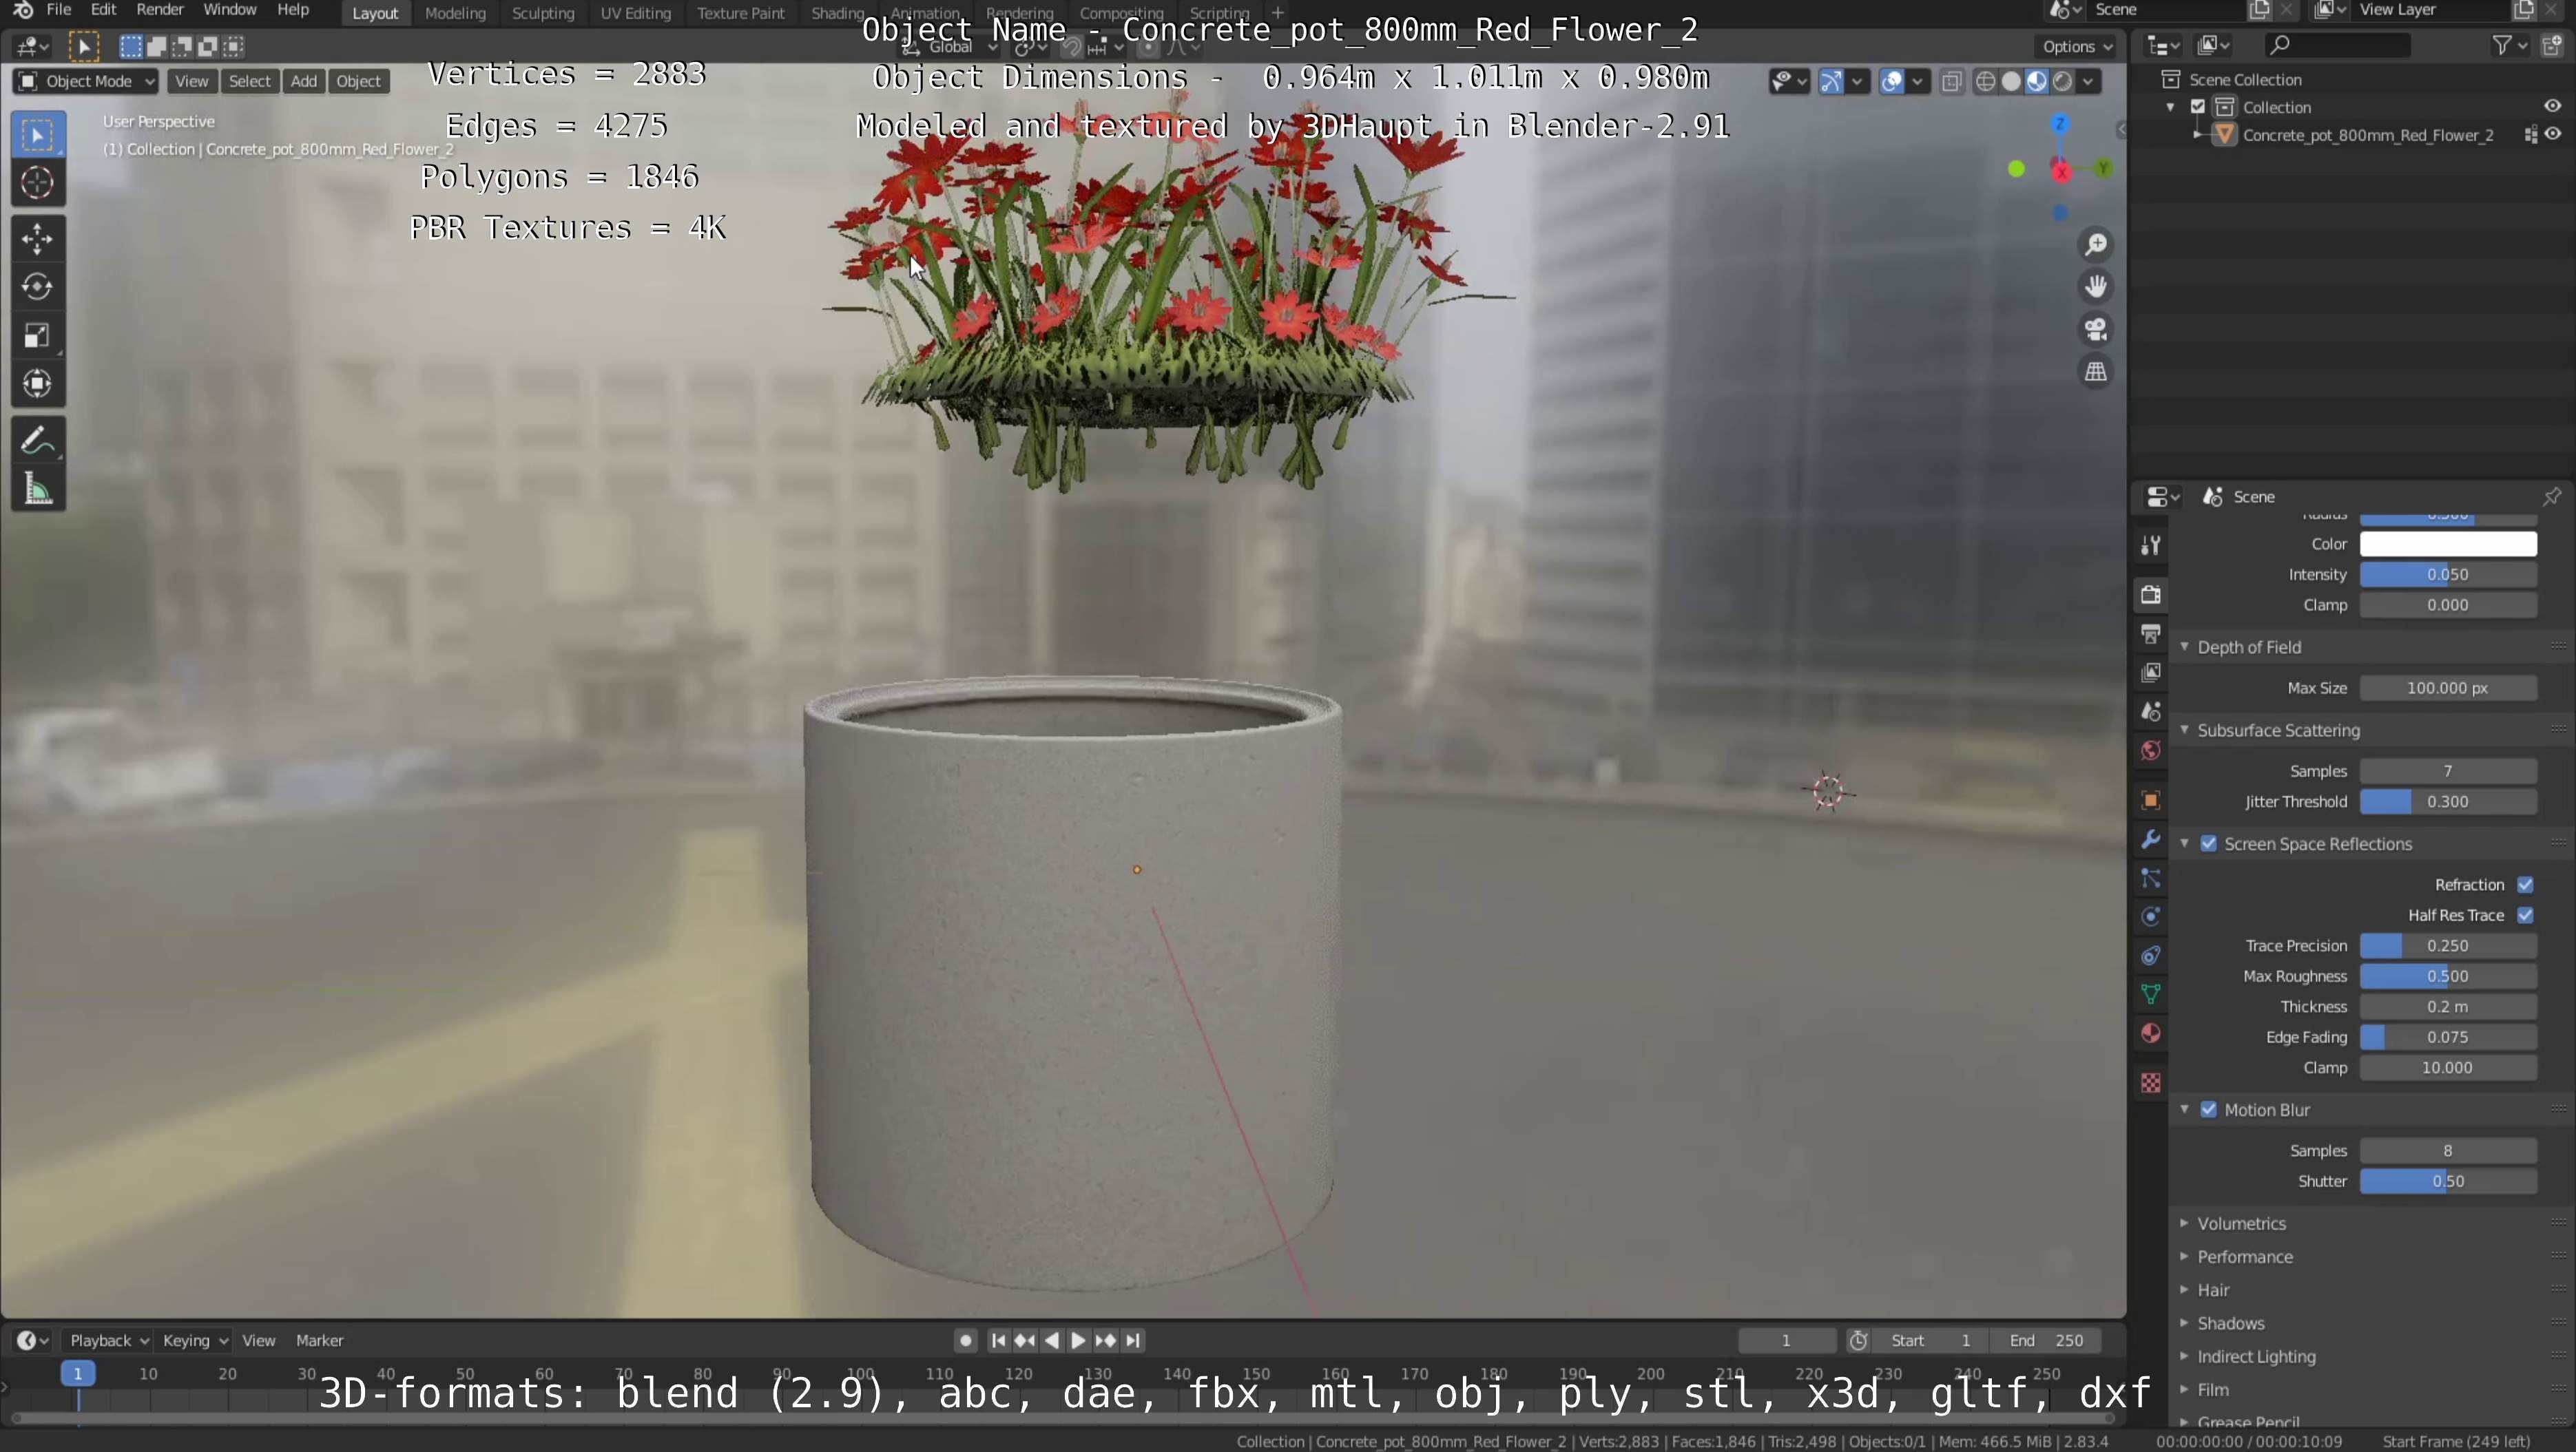Switch to the Texture Paint workspace tab

(741, 13)
